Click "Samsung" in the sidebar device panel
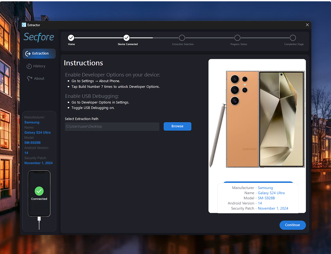Viewport: 331px width, 254px height. pyautogui.click(x=32, y=122)
